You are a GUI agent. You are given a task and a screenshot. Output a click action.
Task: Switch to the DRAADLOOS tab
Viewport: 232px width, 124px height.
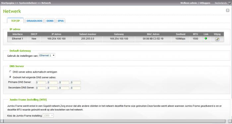point(34,21)
